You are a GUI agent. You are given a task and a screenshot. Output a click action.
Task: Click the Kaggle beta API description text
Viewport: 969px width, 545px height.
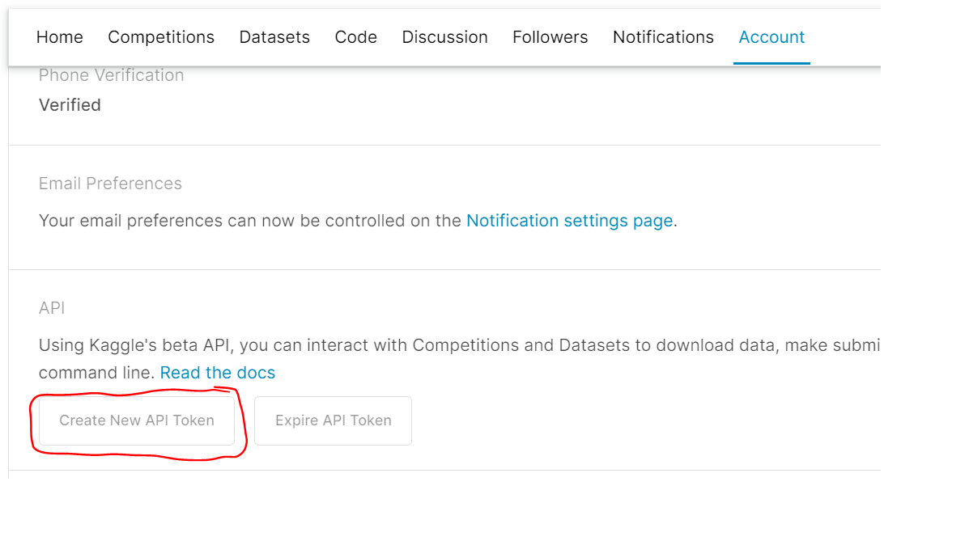click(x=405, y=344)
